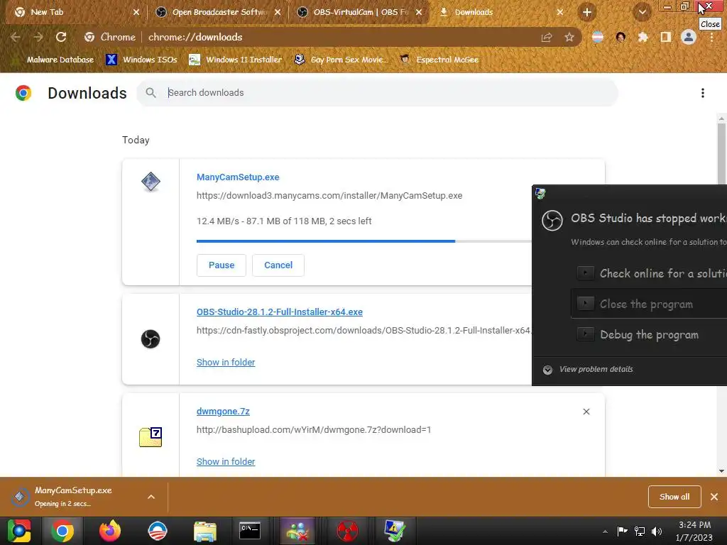Image resolution: width=727 pixels, height=545 pixels.
Task: Open Firefox from the taskbar
Action: (110, 531)
